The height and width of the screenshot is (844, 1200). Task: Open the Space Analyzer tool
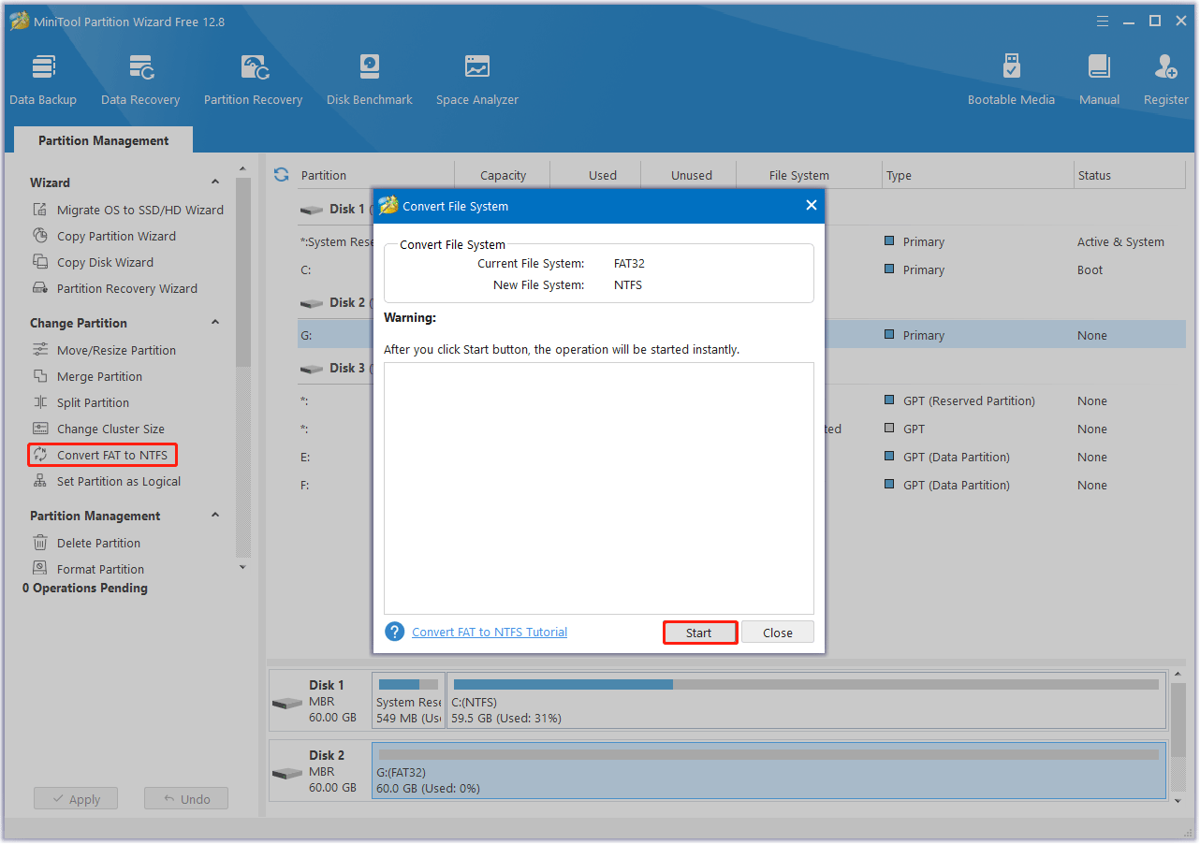477,80
